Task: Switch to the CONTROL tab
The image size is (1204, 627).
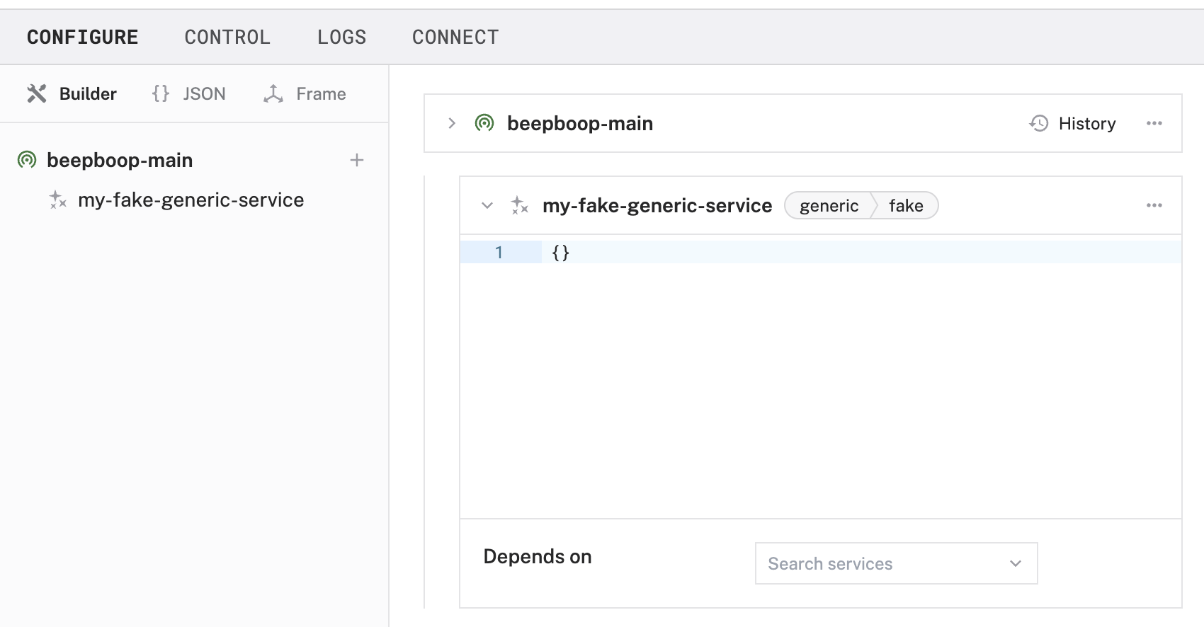Action: pyautogui.click(x=227, y=37)
